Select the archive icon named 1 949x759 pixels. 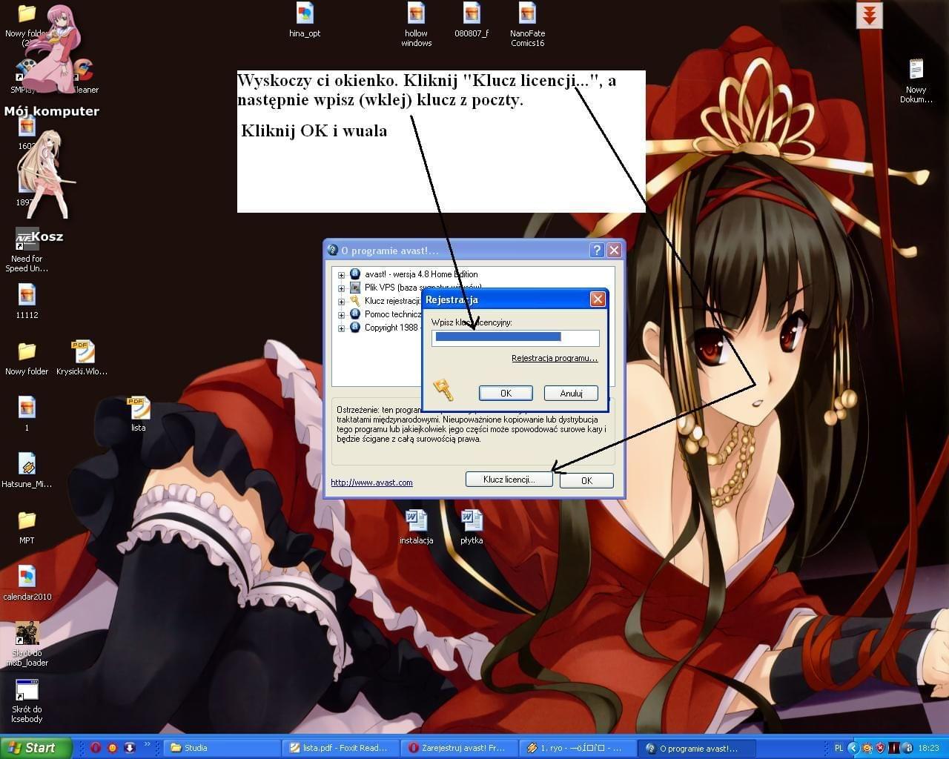(x=27, y=414)
